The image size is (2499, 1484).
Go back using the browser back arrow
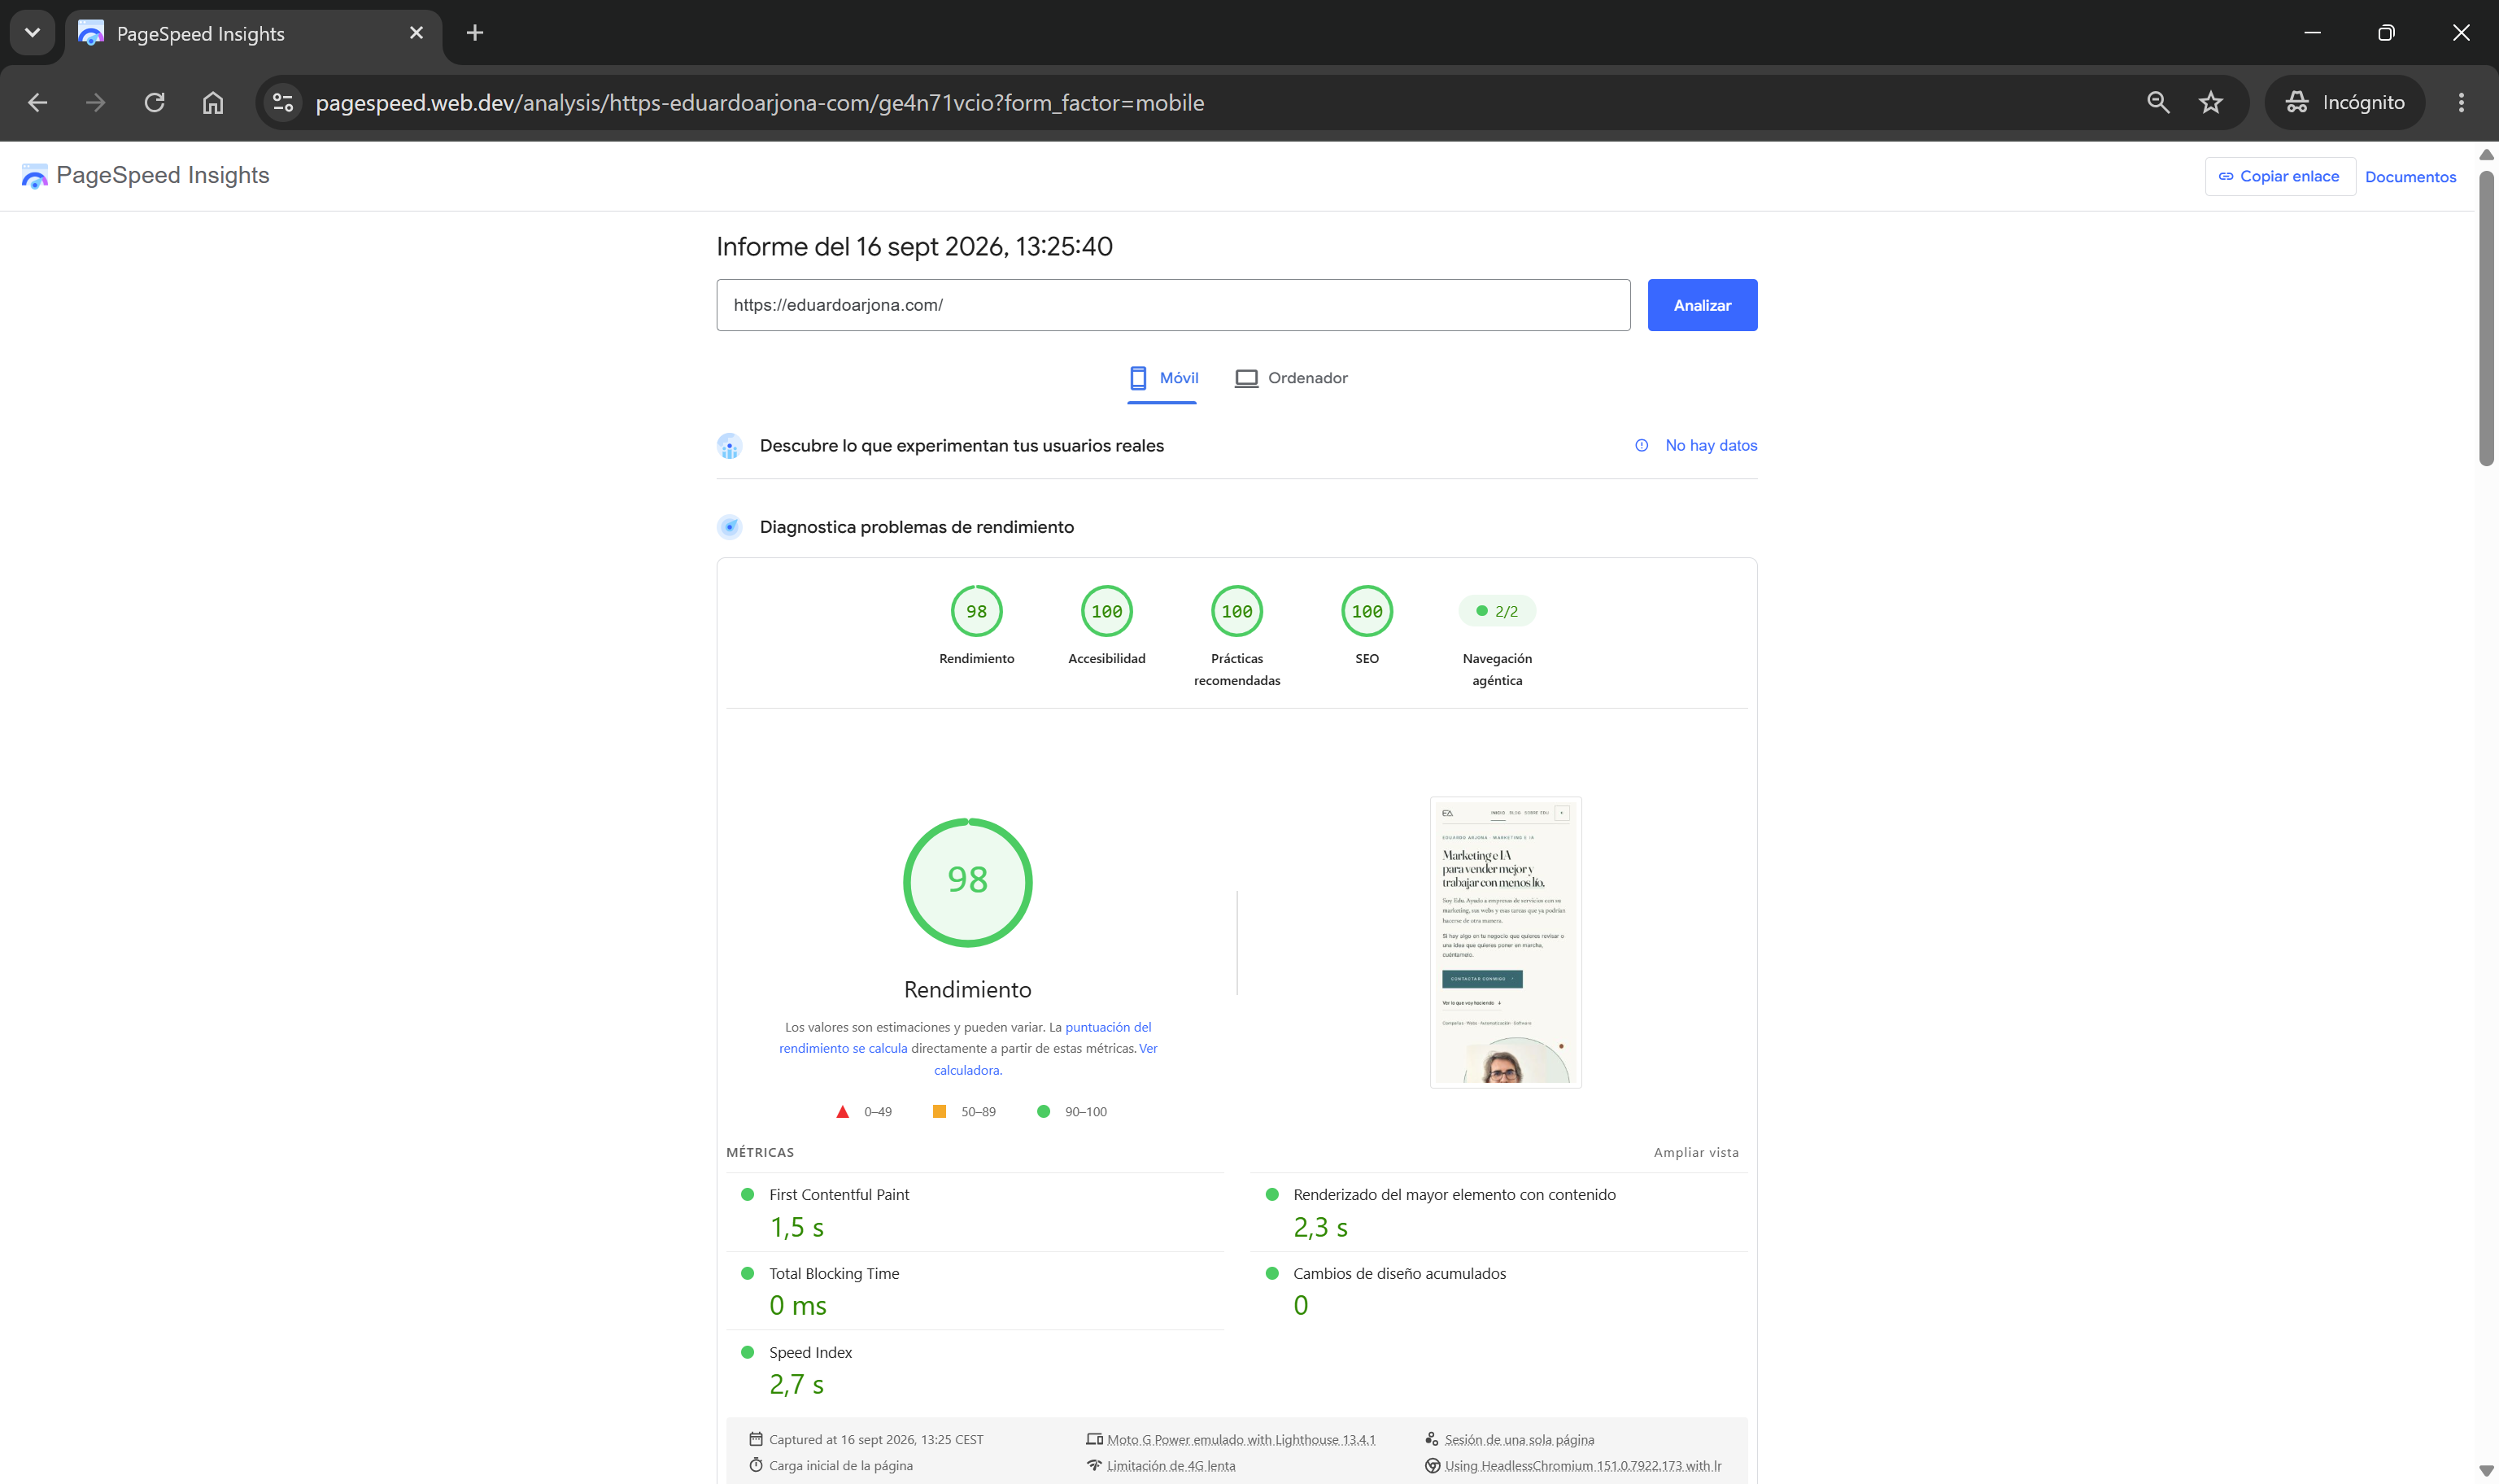click(x=37, y=102)
